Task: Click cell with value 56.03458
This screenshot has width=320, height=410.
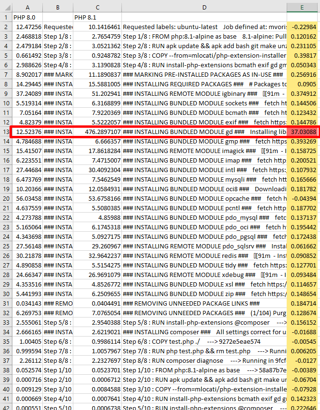Action: pos(28,198)
